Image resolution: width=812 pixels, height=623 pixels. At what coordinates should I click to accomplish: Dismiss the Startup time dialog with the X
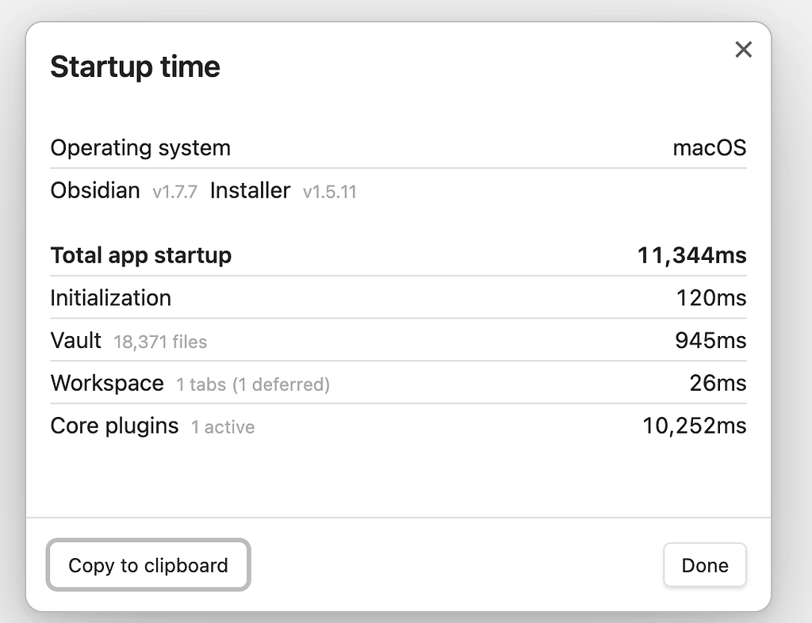(743, 49)
